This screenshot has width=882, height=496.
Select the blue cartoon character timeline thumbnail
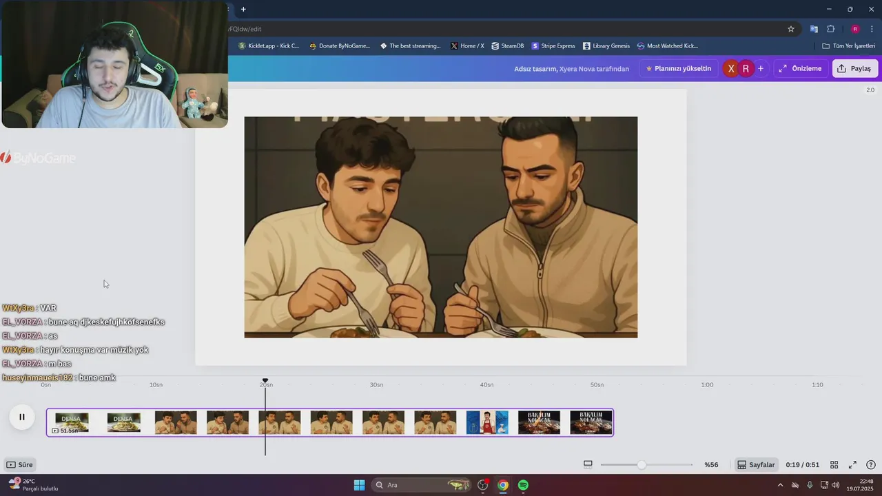coord(487,422)
